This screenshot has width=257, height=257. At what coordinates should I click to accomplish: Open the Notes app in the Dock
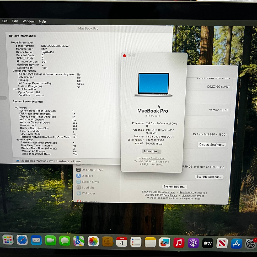150,242
